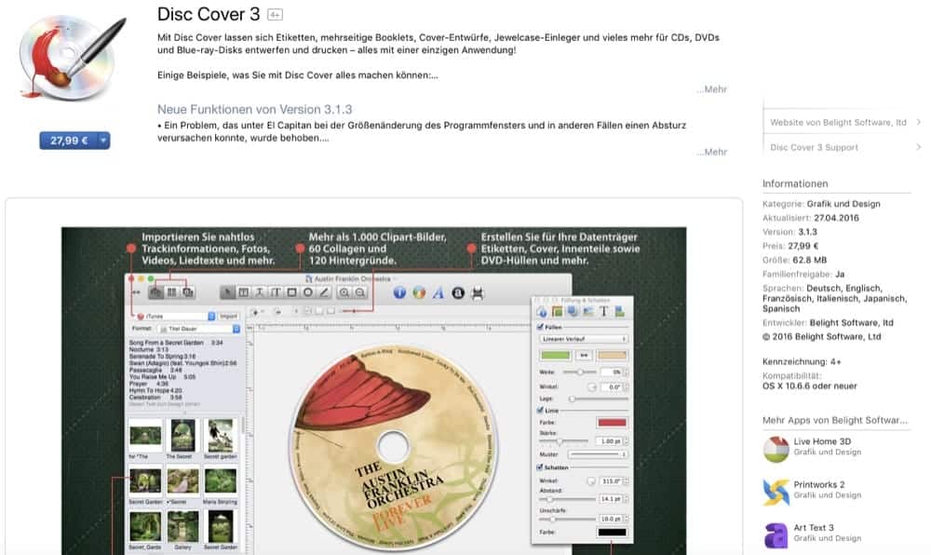Click Mehr Apps von Belight Software heading
Image resolution: width=931 pixels, height=555 pixels.
pyautogui.click(x=835, y=420)
